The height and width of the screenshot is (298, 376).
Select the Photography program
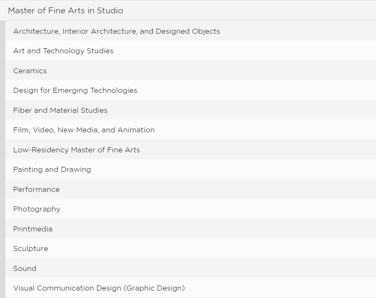(37, 209)
